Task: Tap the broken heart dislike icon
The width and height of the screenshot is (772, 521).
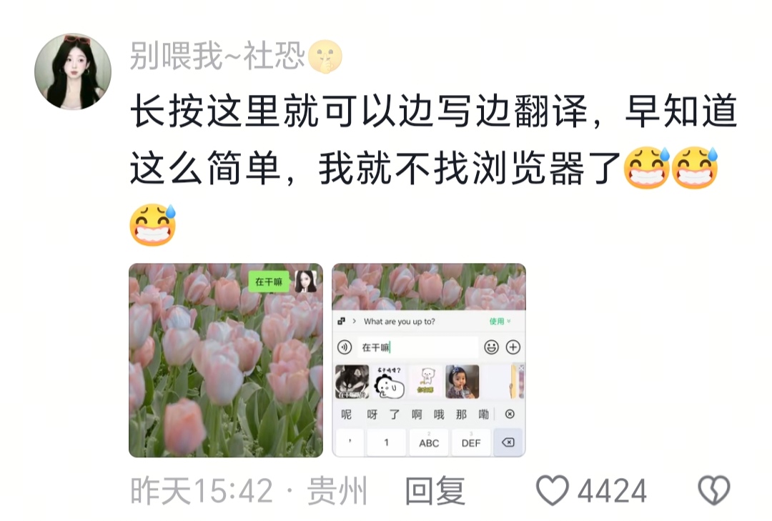Action: (714, 490)
